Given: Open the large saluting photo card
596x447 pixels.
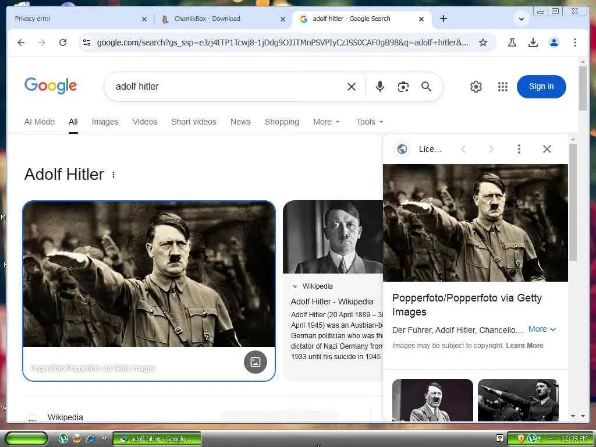Looking at the screenshot, I should click(149, 274).
